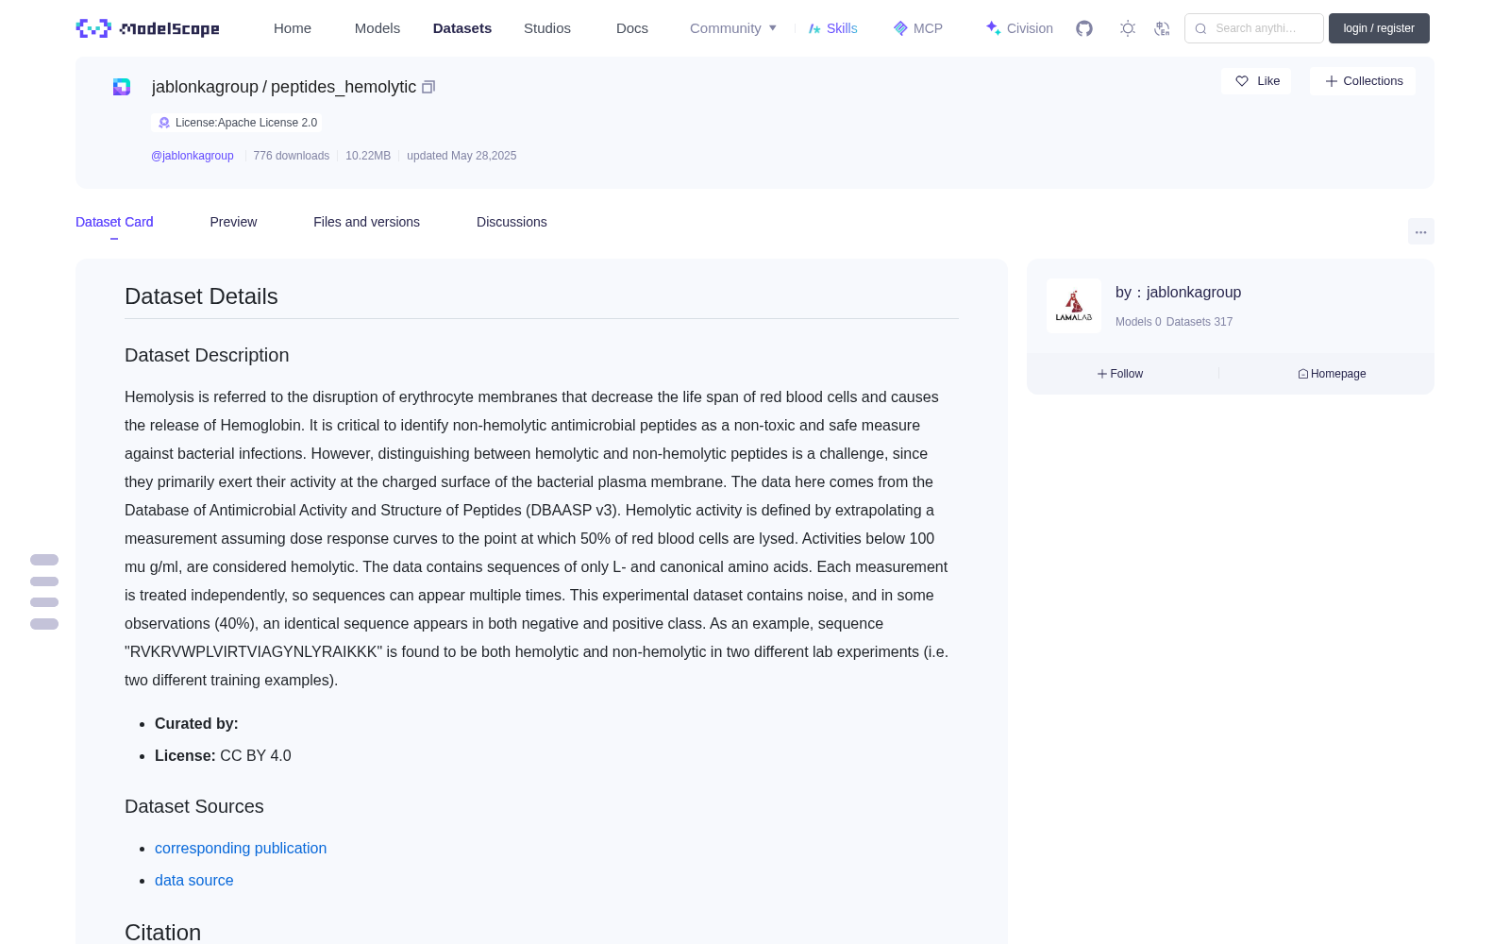Open the Skills page
The image size is (1510, 944).
(x=832, y=28)
